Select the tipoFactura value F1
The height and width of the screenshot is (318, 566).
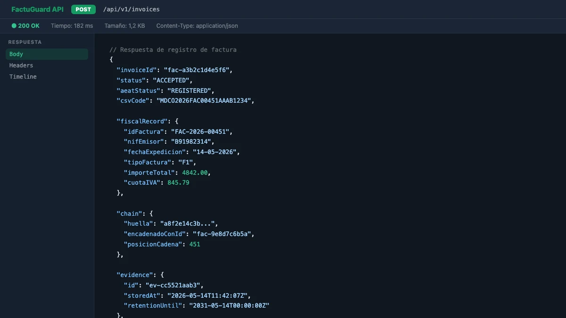[186, 163]
